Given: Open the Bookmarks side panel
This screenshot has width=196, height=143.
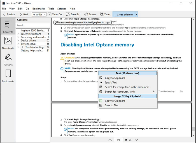Looking at the screenshot, I should [x=8, y=76].
